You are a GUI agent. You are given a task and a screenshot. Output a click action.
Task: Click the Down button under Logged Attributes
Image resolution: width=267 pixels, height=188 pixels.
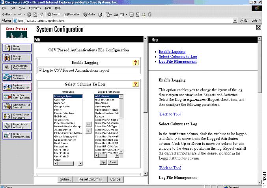(113, 162)
